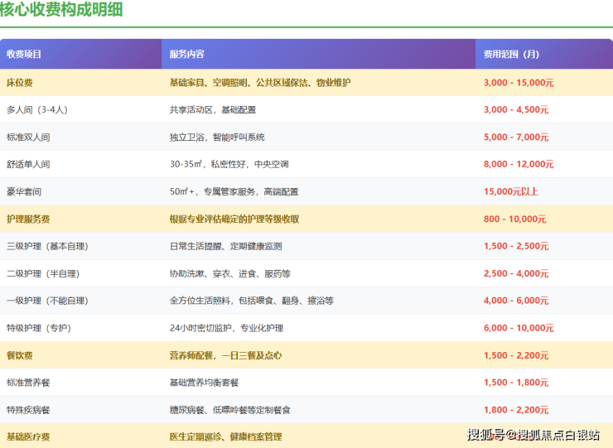613x448 pixels.
Task: Select the 基础医疗费 category row label
Action: coord(28,436)
